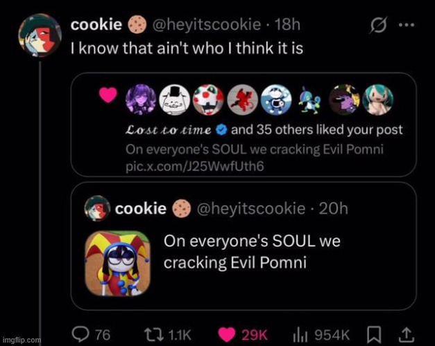This screenshot has width=435, height=346.
Task: Select the purple-haired liker avatar
Action: coord(139,100)
